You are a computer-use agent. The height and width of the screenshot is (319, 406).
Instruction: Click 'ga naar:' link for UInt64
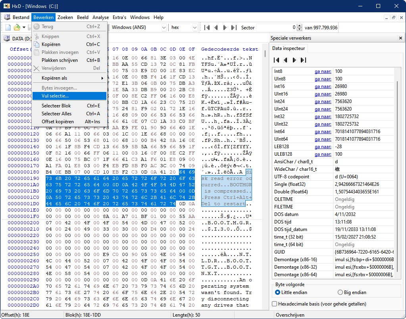coord(323,139)
